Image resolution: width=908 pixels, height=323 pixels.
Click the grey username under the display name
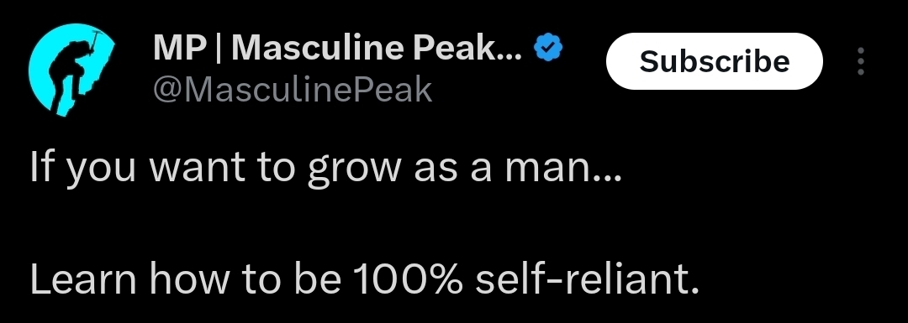pyautogui.click(x=293, y=90)
